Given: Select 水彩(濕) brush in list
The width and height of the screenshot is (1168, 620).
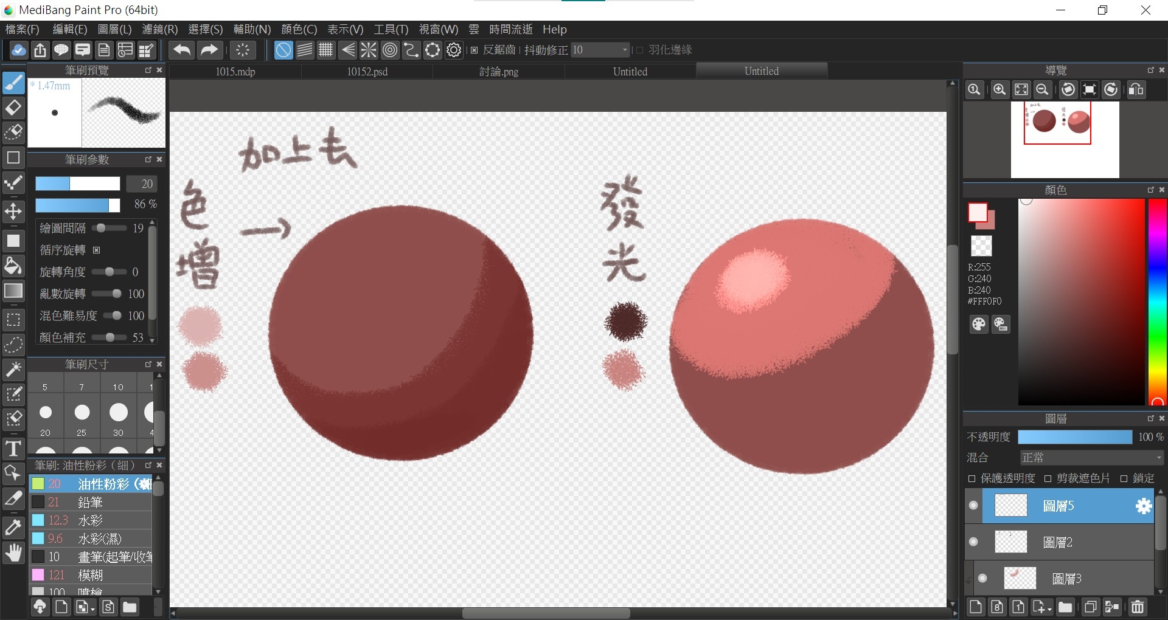Looking at the screenshot, I should click(x=91, y=539).
